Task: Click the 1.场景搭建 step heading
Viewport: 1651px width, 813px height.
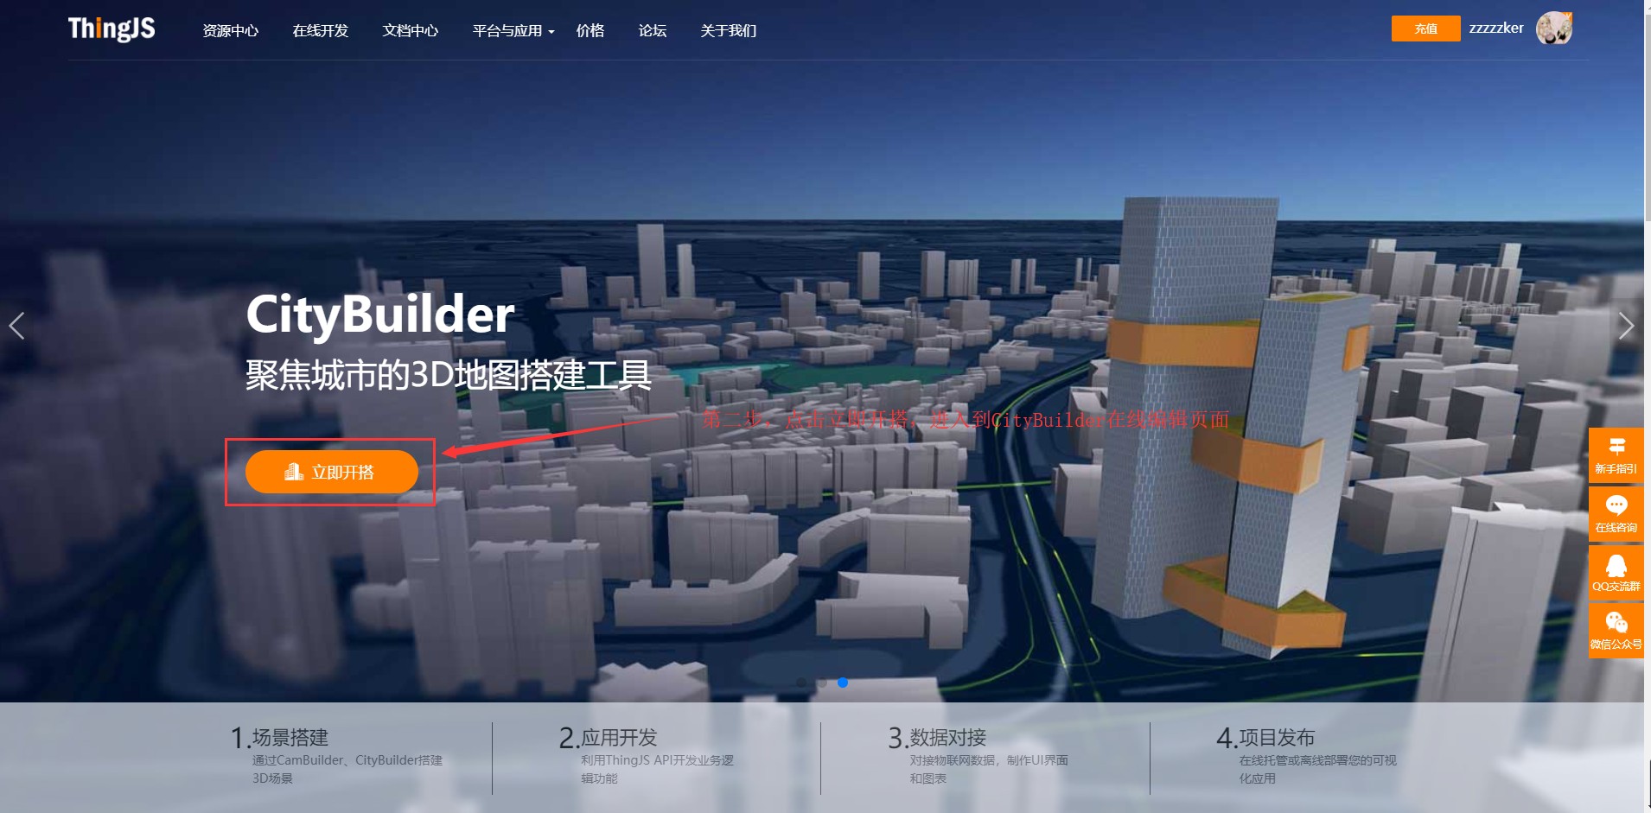Action: pyautogui.click(x=280, y=738)
